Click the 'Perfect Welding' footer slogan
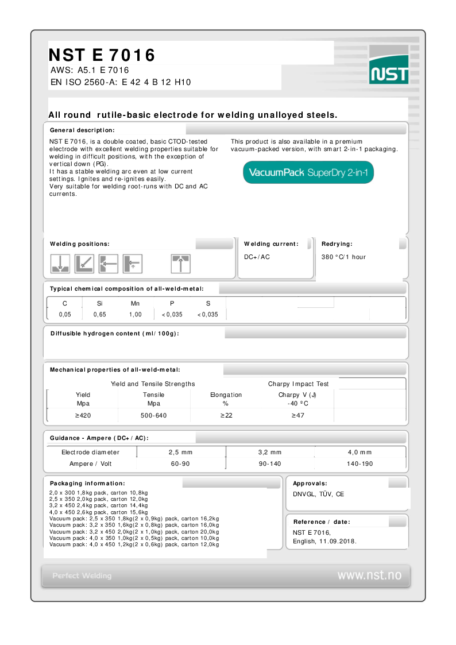Screen dimensions: 456x645 tap(82, 576)
